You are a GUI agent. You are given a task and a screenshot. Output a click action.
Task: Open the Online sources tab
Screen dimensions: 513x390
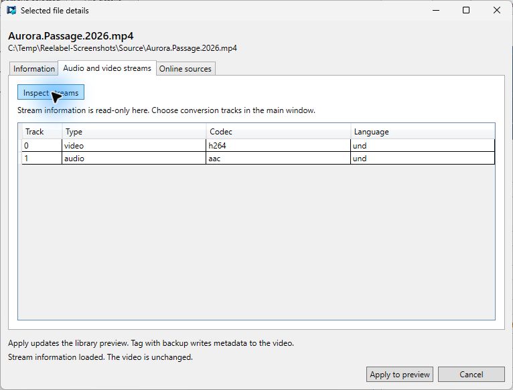(x=186, y=69)
